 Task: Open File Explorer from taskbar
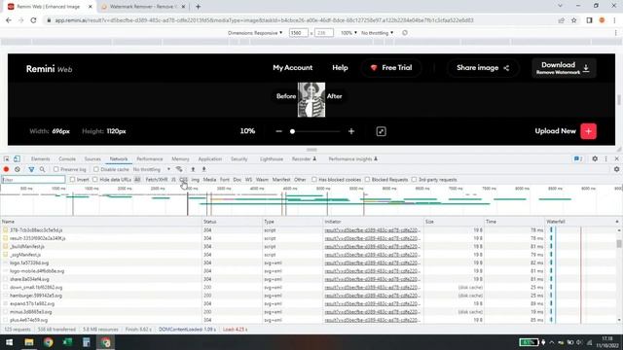point(29,342)
